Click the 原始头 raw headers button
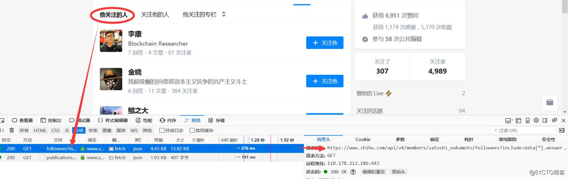The image size is (568, 179). pos(398,172)
